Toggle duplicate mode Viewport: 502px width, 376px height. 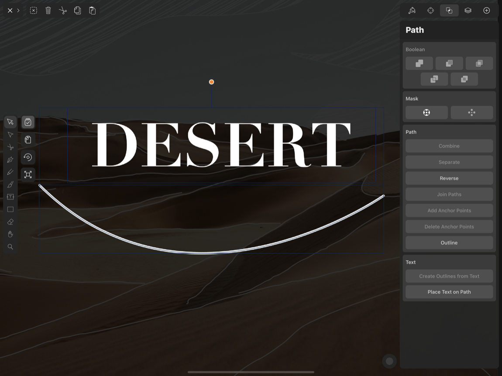28,140
